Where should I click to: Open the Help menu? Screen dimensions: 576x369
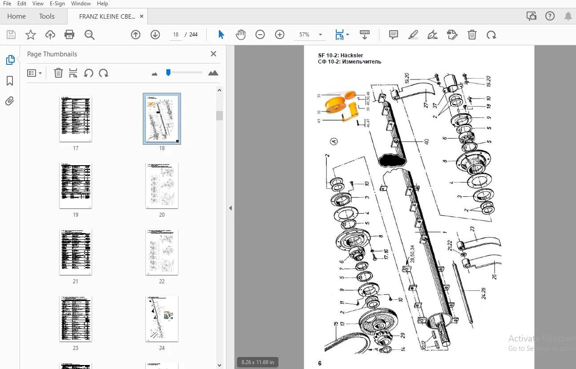(102, 4)
